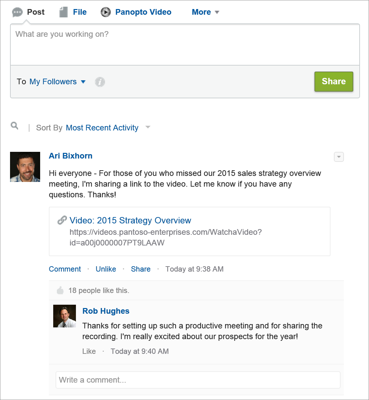
Task: Open the Video: 2015 Strategy Overview link
Action: (130, 220)
